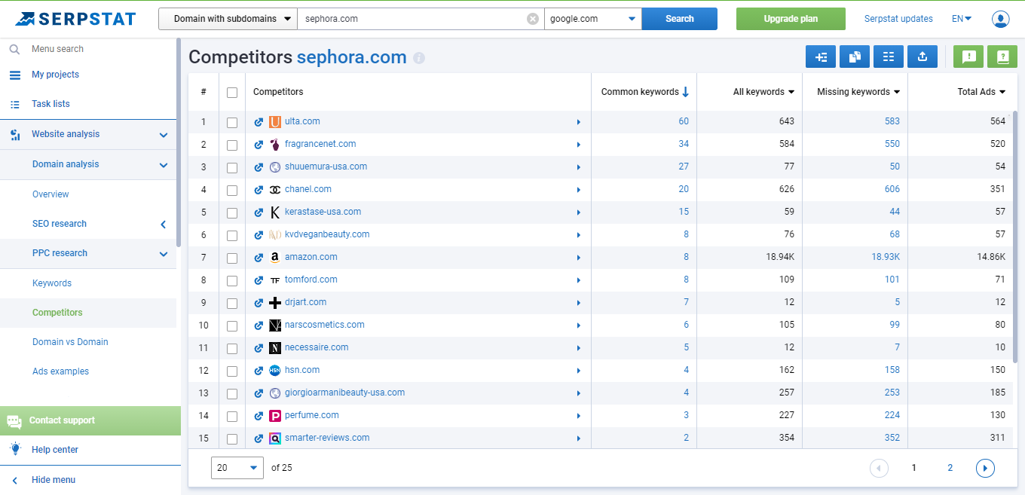Click the Website analysis chart icon
The image size is (1025, 495).
click(x=15, y=135)
